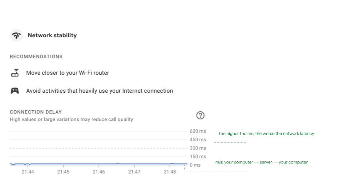This screenshot has height=194, width=345.
Task: Click the 450 ms axis label
Action: [198, 140]
